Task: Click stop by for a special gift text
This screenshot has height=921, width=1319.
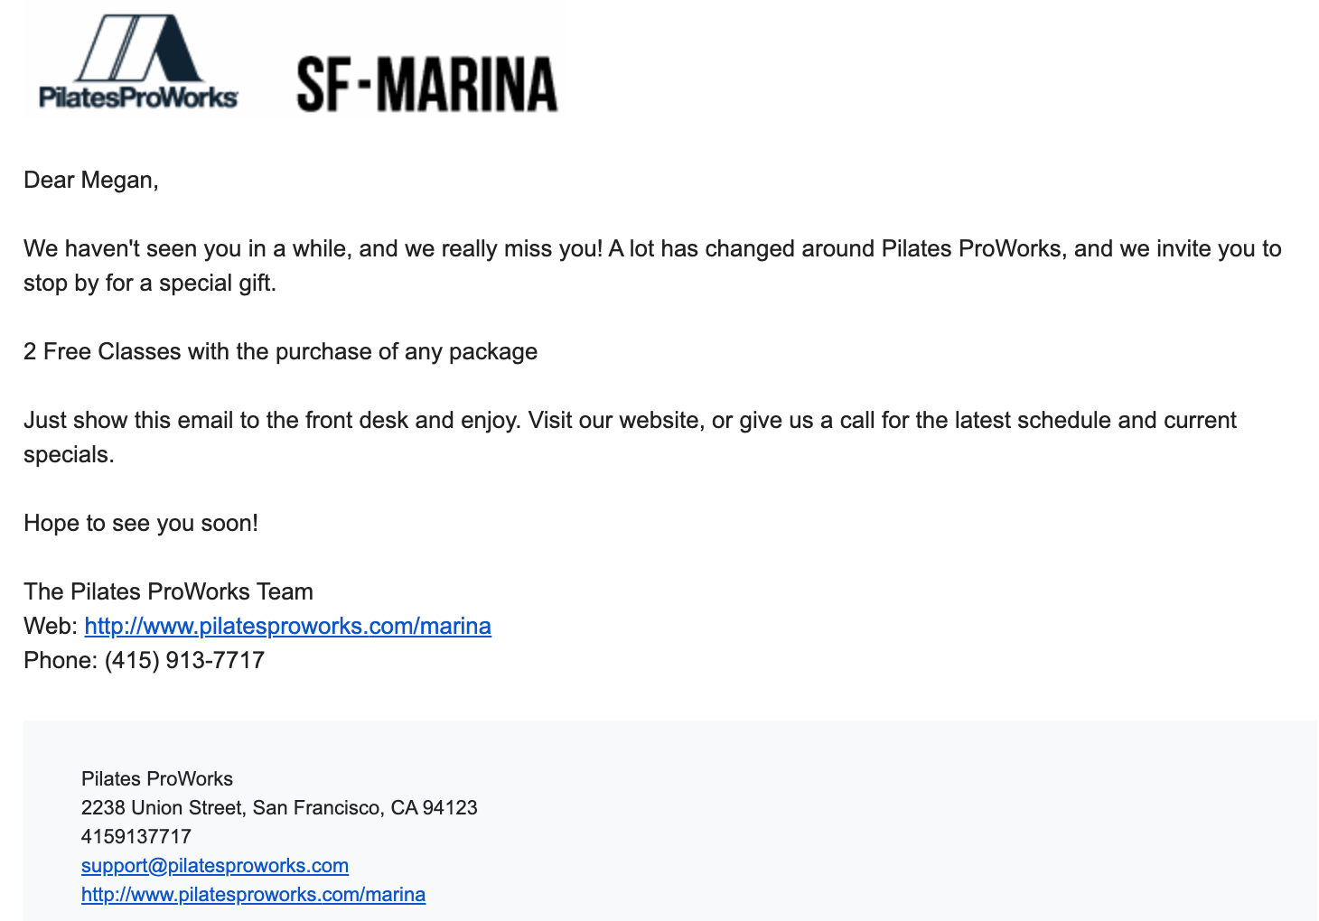Action: pos(150,284)
